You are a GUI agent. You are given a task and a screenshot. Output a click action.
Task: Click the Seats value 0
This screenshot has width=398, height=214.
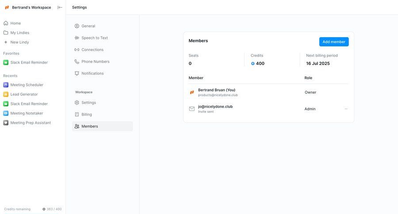click(190, 64)
